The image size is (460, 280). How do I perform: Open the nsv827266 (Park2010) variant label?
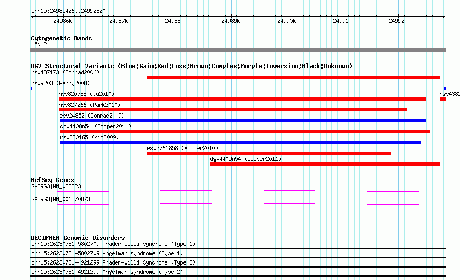89,105
